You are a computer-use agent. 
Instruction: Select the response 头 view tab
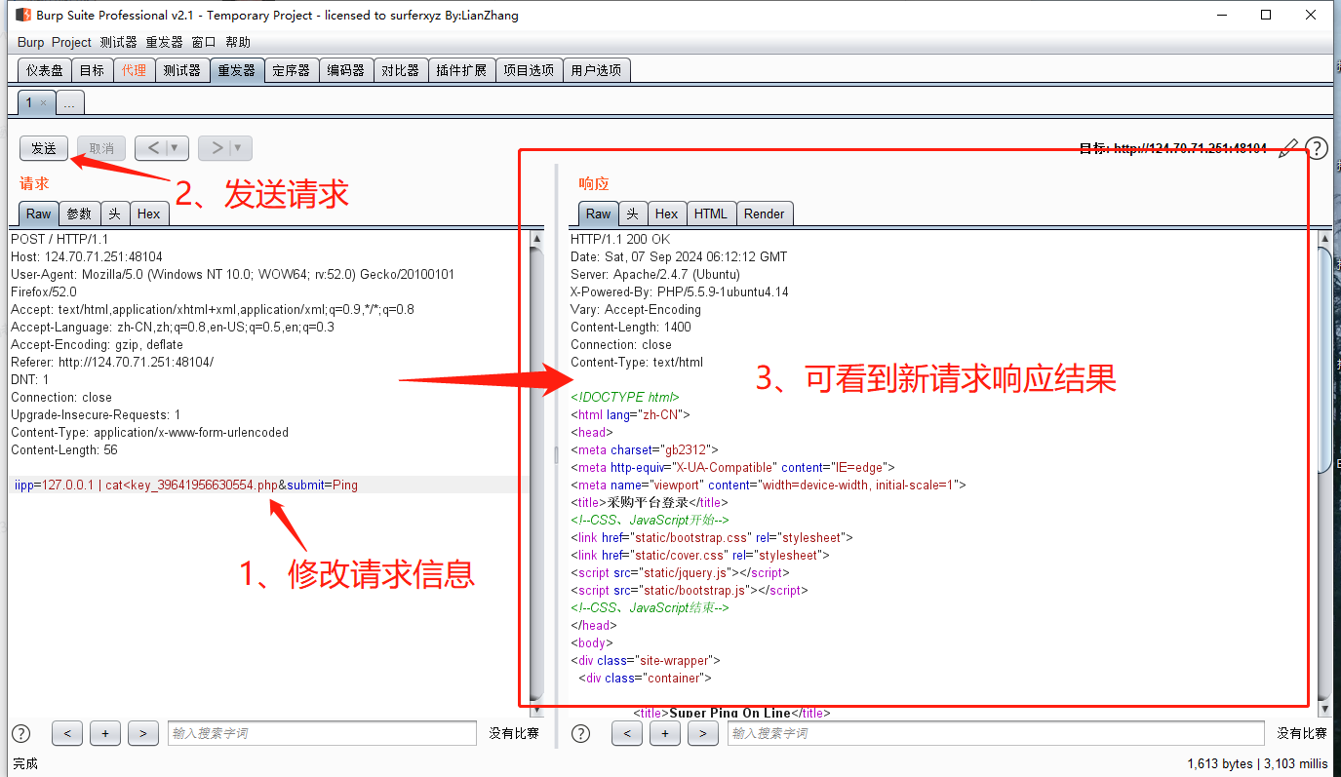point(633,214)
